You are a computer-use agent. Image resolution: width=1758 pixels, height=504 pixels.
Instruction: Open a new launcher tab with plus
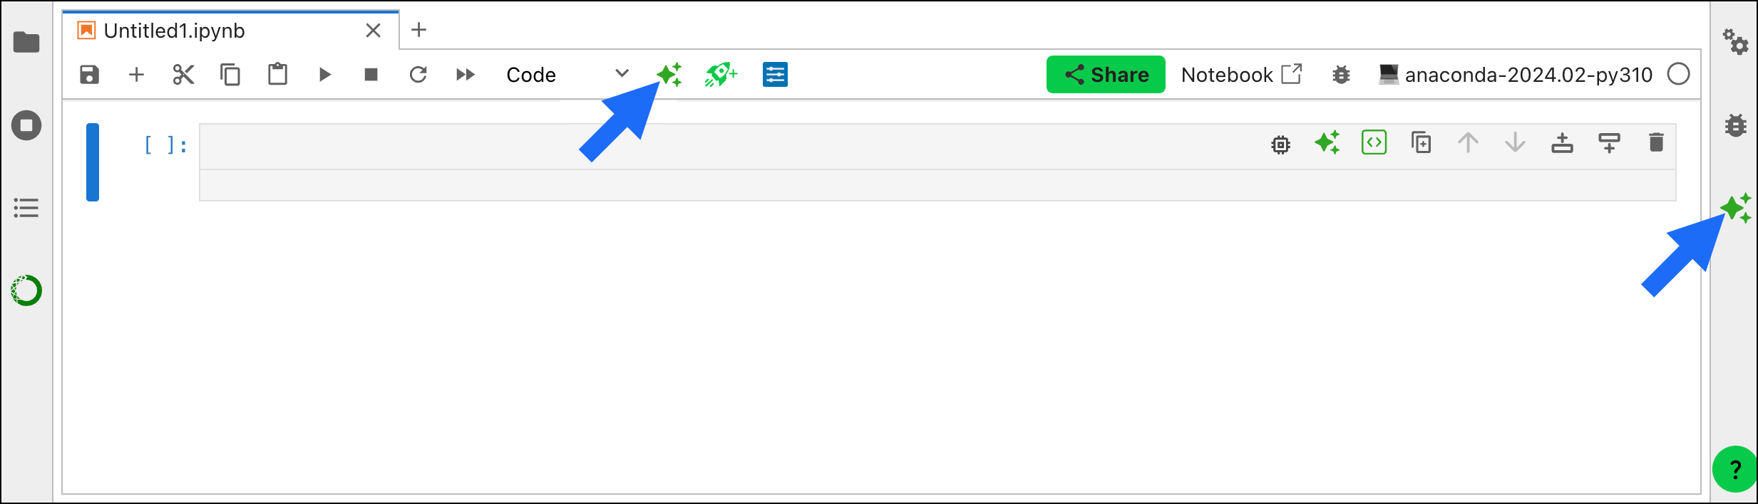[x=419, y=30]
